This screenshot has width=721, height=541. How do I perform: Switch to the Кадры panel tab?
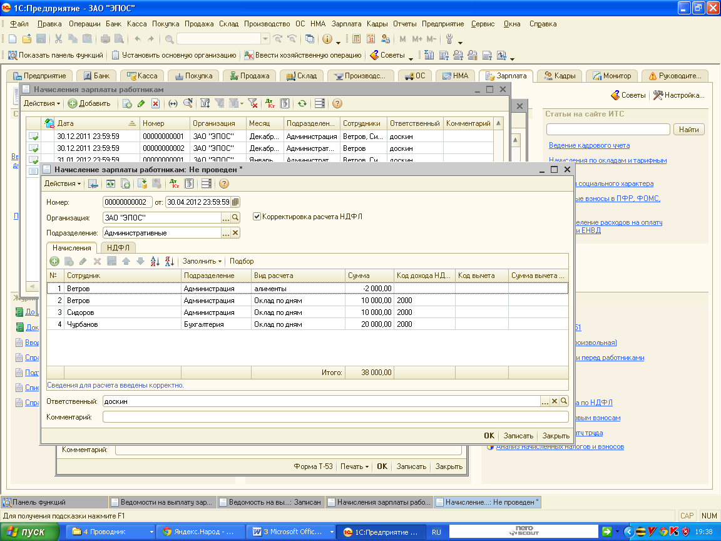[559, 76]
